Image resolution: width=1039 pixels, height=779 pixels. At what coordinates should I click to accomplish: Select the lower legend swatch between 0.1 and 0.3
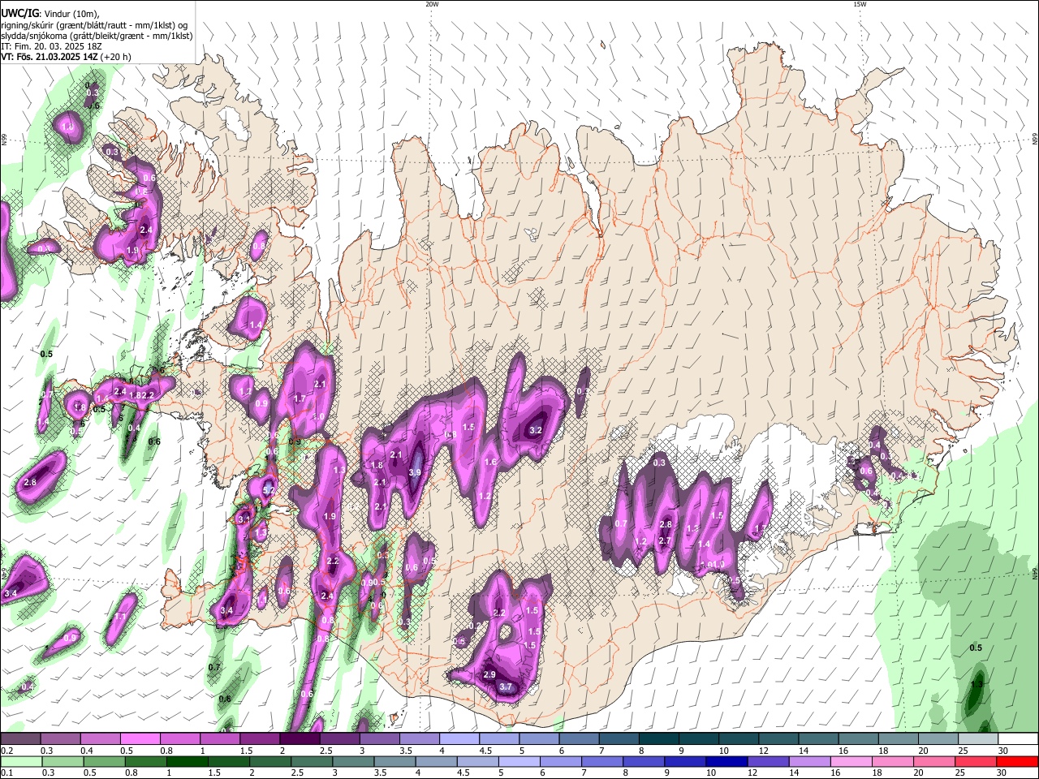(20, 762)
